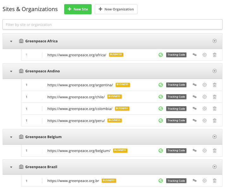Focus the filter by site or organization field

pyautogui.click(x=113, y=25)
